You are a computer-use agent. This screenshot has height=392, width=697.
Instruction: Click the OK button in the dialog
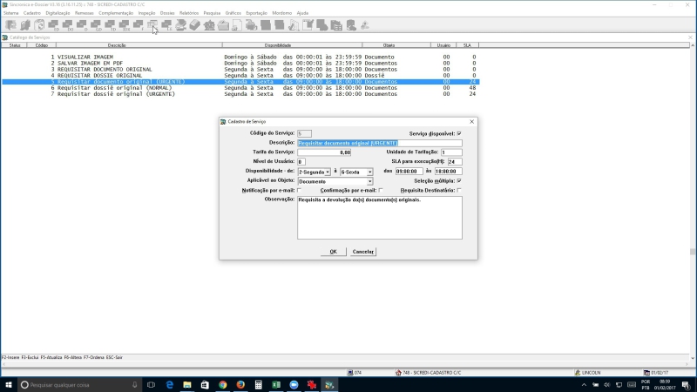pos(334,252)
